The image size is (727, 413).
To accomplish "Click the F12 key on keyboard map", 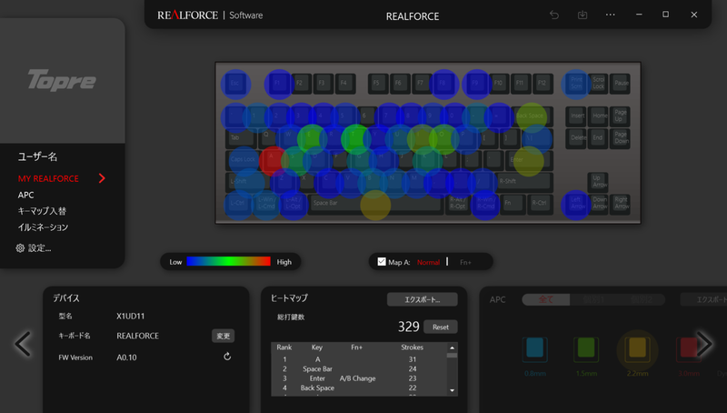I will (x=542, y=84).
